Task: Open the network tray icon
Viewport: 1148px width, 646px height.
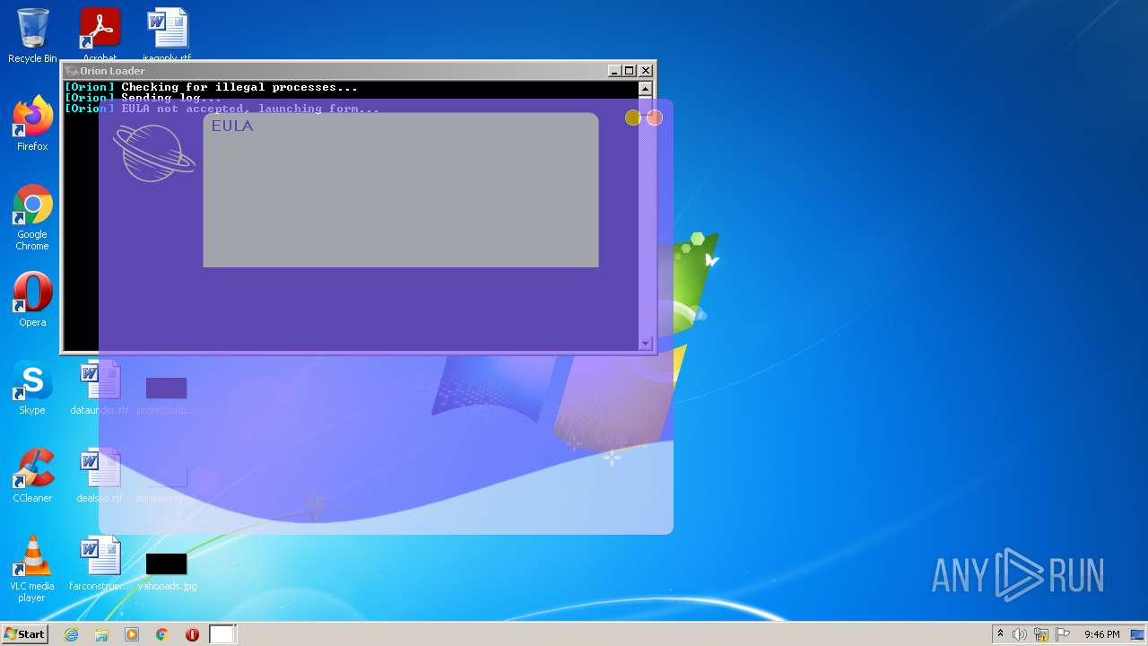Action: (x=1041, y=634)
